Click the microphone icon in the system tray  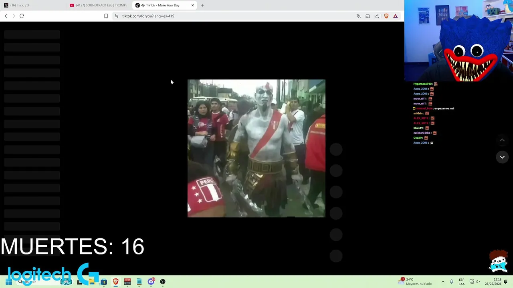pos(451,282)
